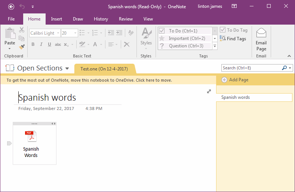Viewport: 295px width, 192px height.
Task: Open the Styles gallery
Action: coord(146,38)
